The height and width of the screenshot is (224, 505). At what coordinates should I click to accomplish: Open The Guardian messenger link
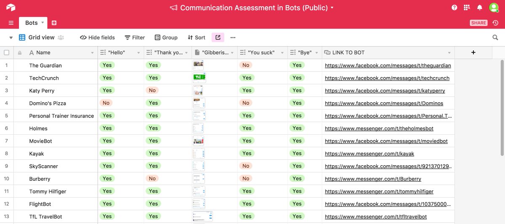(x=388, y=65)
